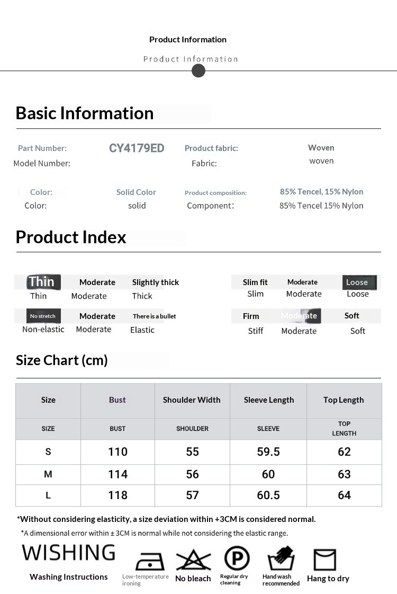Click the dark circle marker under Product Information
Screen dimensions: 397x594
point(198,70)
